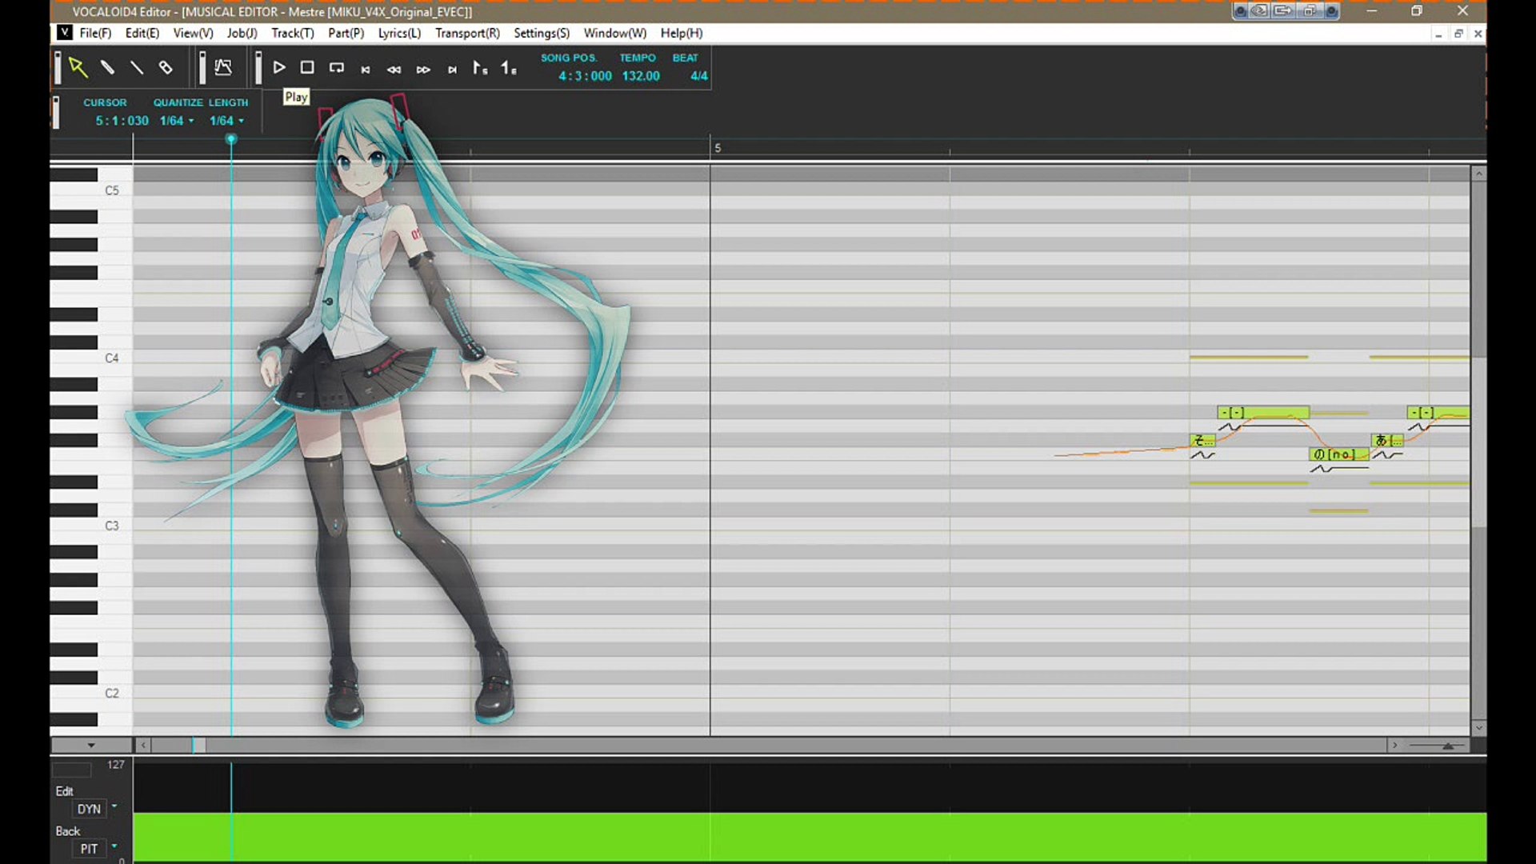The height and width of the screenshot is (864, 1536).
Task: Open the Help(H) menu
Action: click(x=682, y=33)
